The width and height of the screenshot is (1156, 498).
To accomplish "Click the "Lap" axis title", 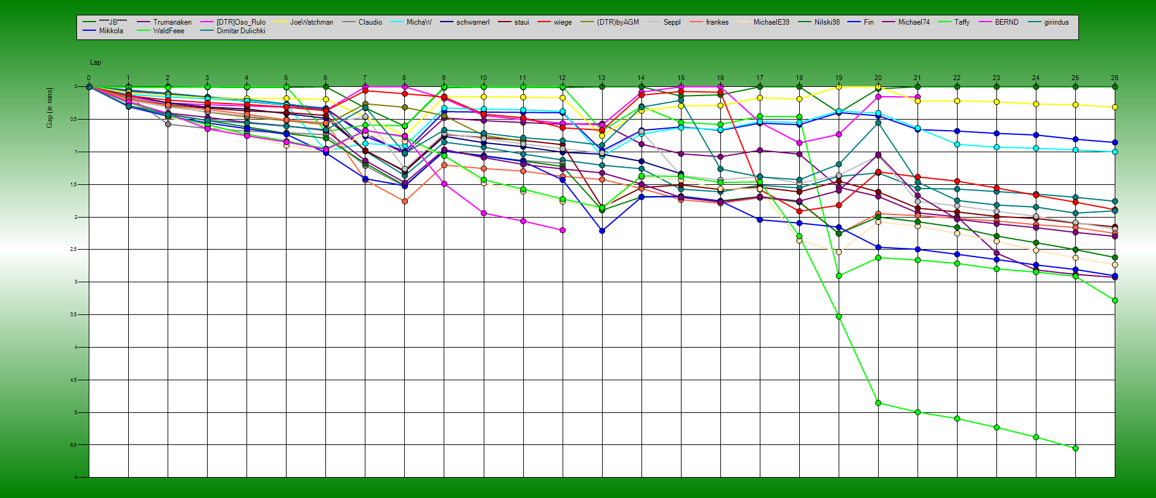I will tap(96, 62).
